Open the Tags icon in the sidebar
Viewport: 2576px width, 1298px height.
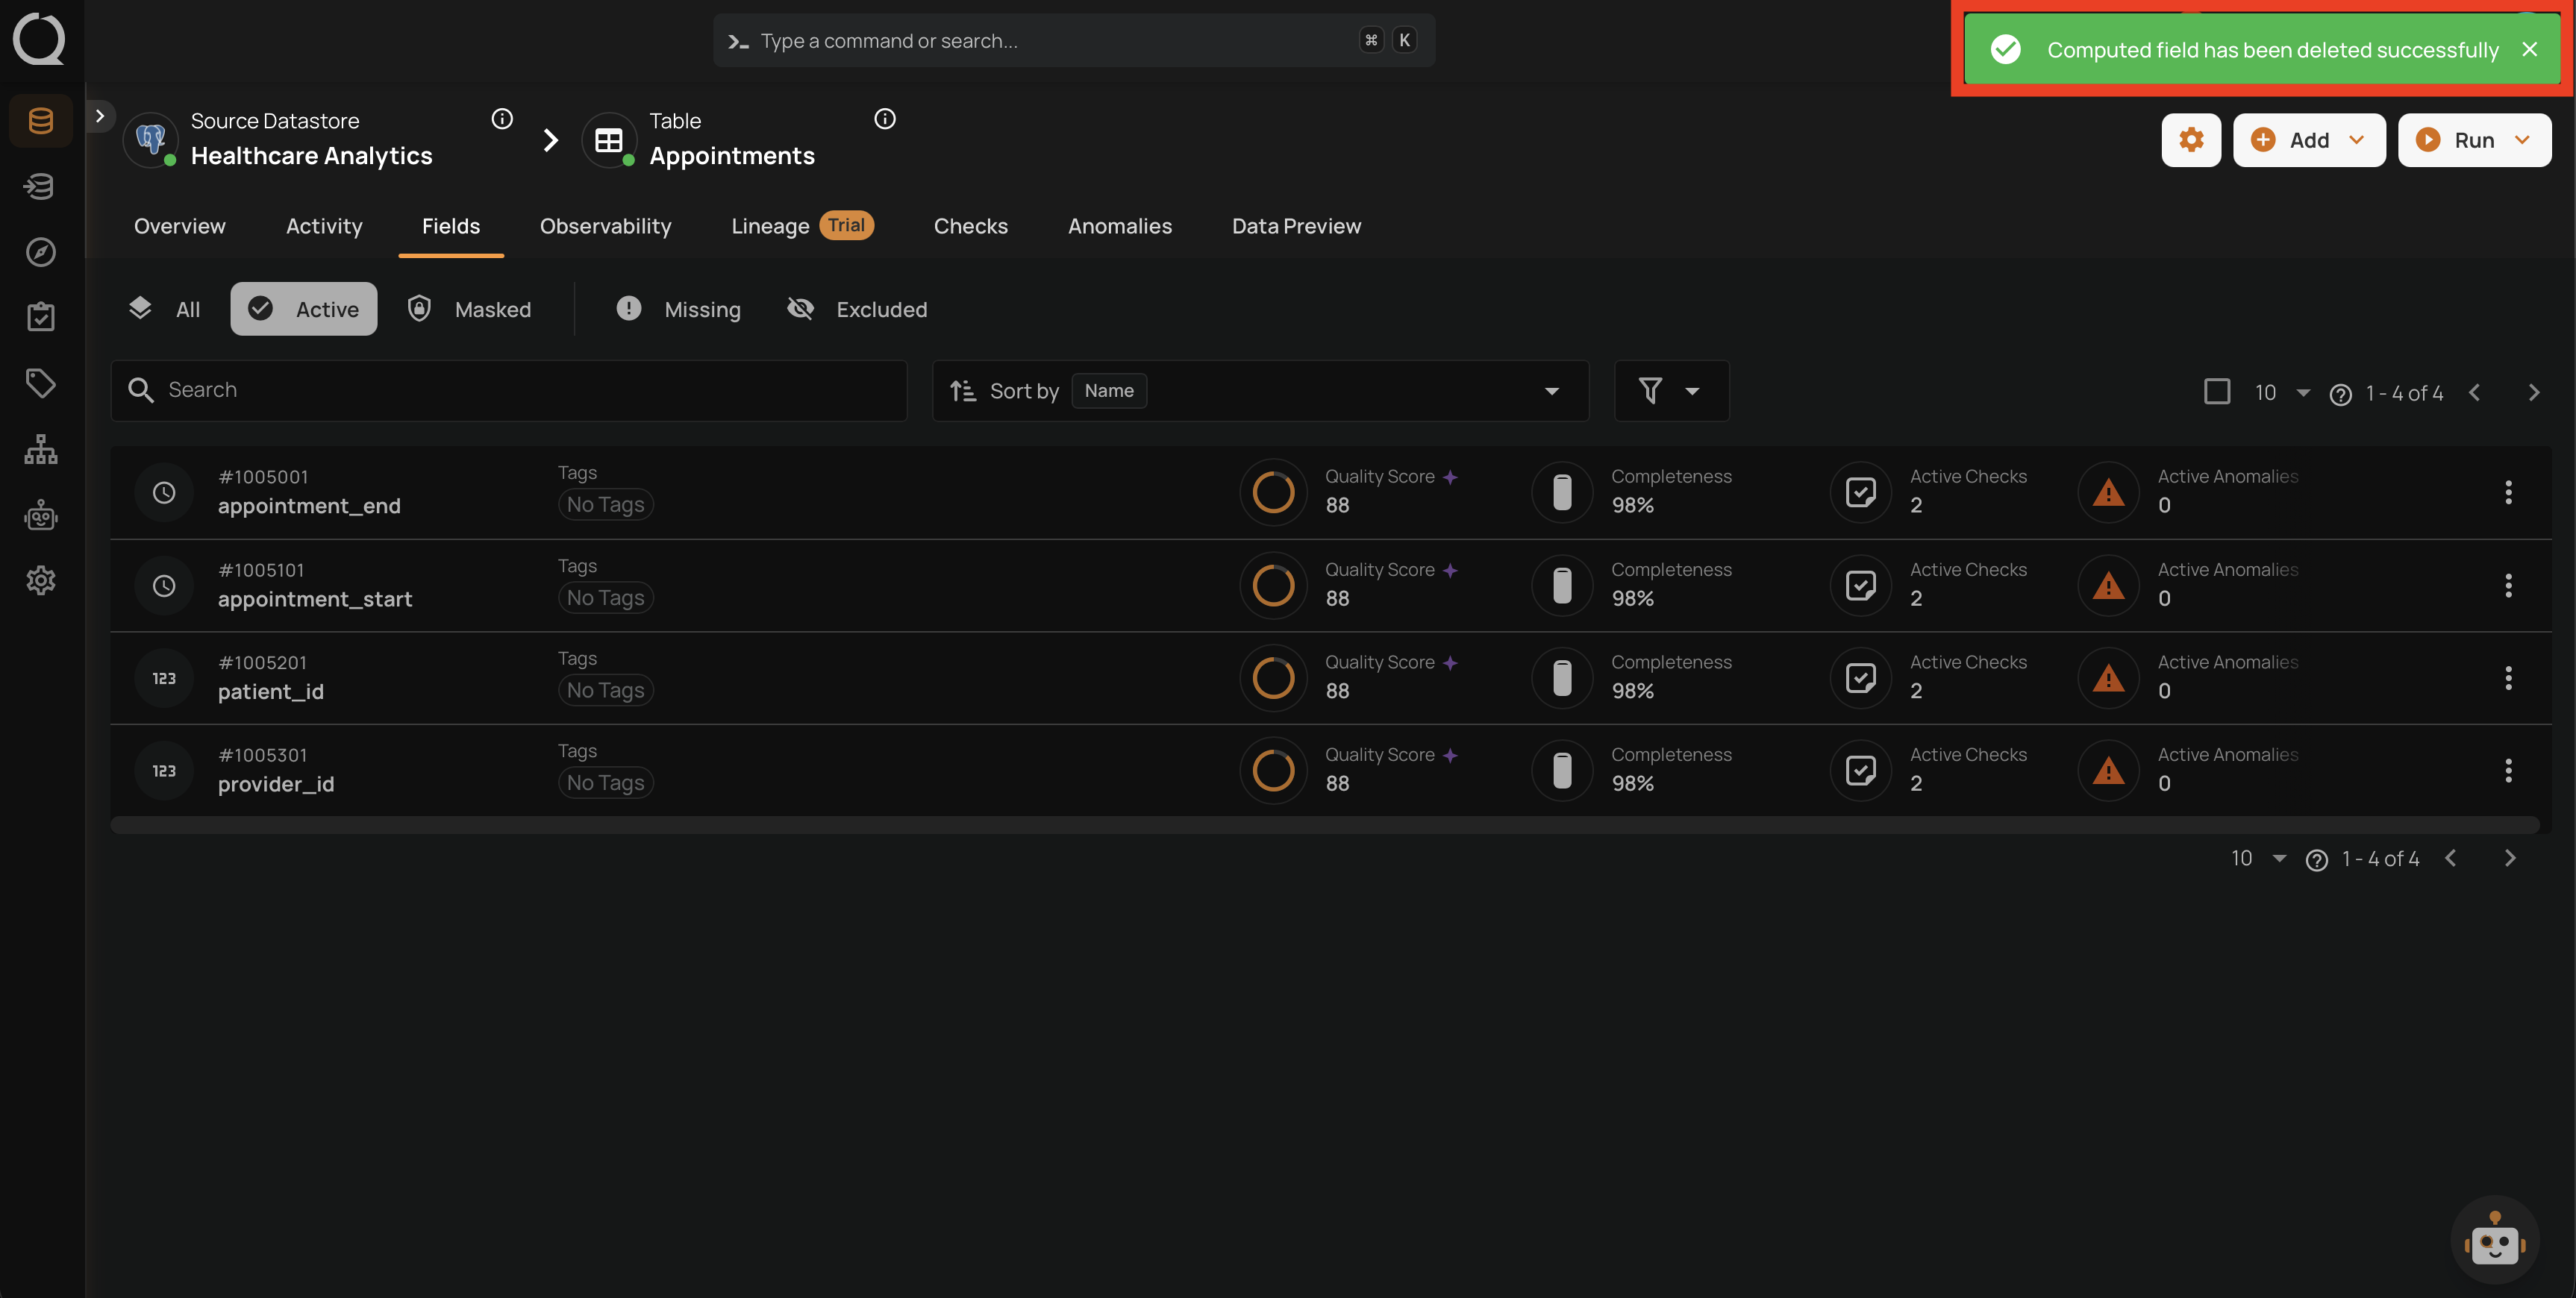[40, 382]
